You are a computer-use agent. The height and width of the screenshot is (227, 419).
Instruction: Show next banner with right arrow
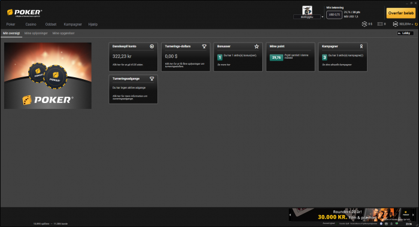pos(413,214)
